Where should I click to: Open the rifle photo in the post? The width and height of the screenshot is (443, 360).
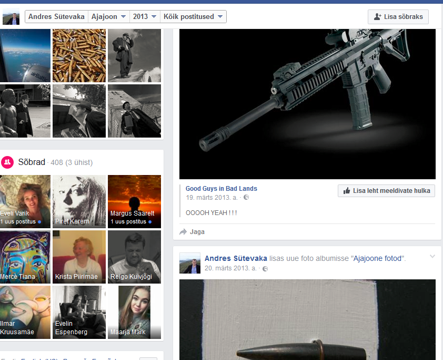(x=307, y=104)
